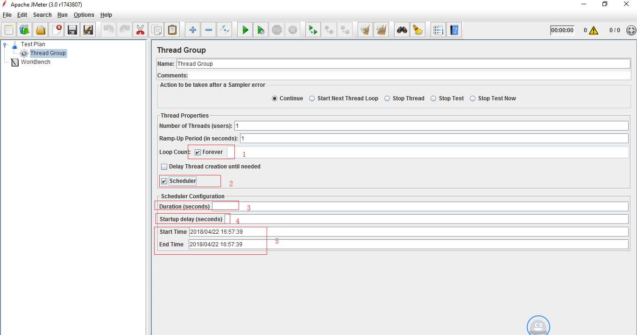Open the Templates icon in toolbar

tap(25, 30)
